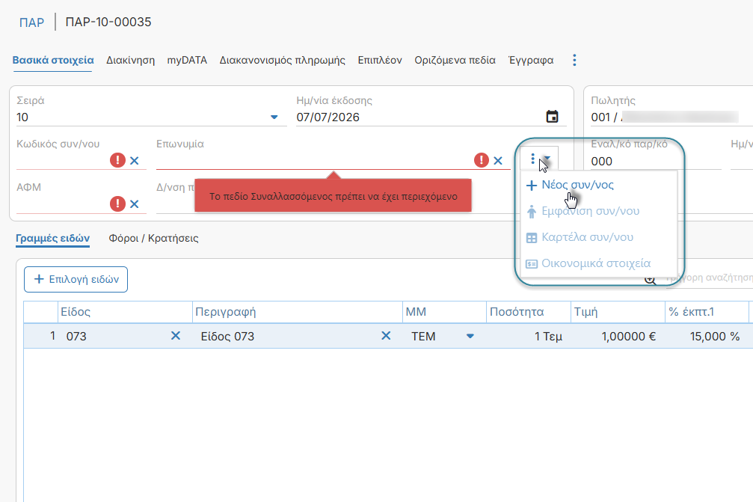Select the Γραμμές ειδών tab
Screen dimensions: 753x502
[53, 238]
